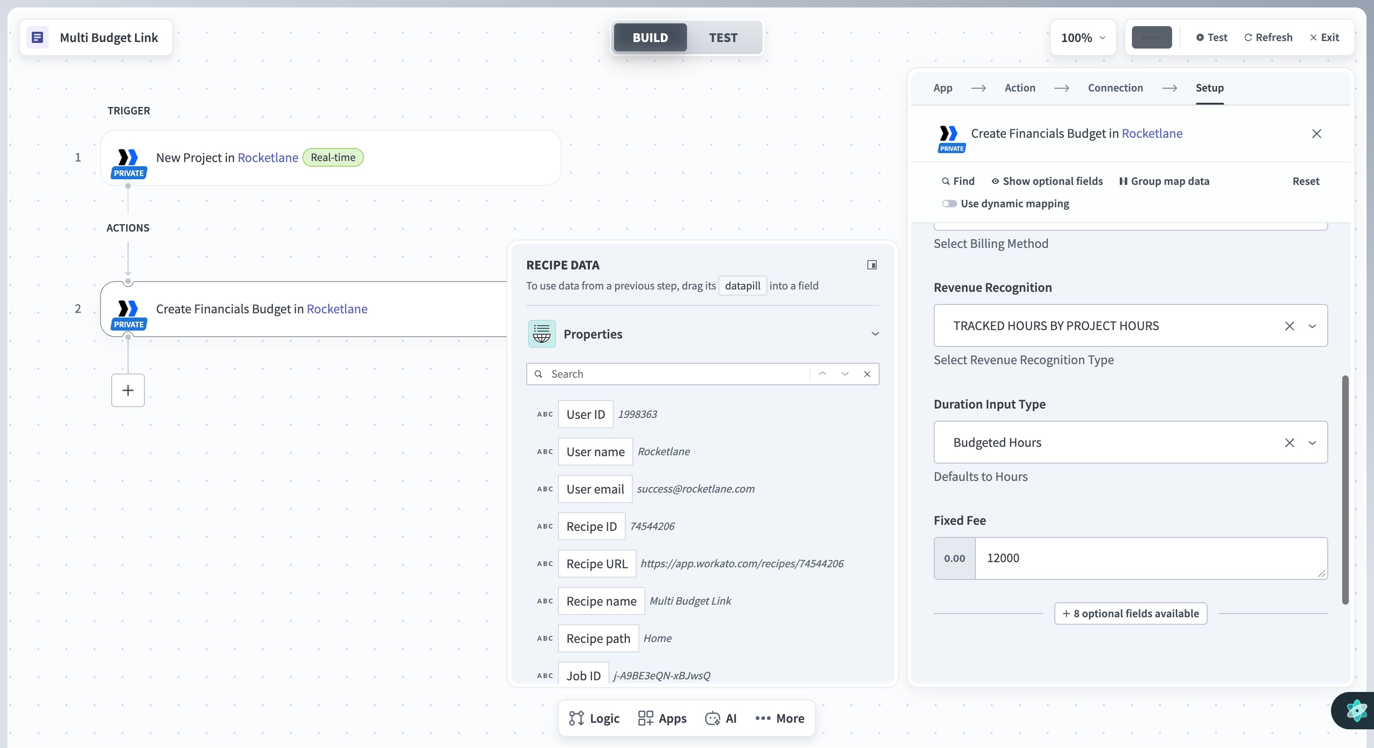Click the Find field search tool
This screenshot has width=1374, height=748.
(958, 181)
